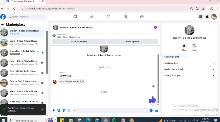Go back using the Marketplace arrow
The image size is (220, 122).
point(2,25)
